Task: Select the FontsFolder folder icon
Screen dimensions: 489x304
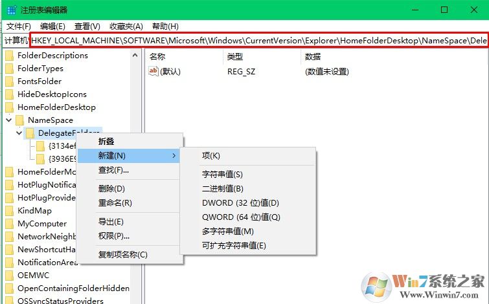Action: 10,81
